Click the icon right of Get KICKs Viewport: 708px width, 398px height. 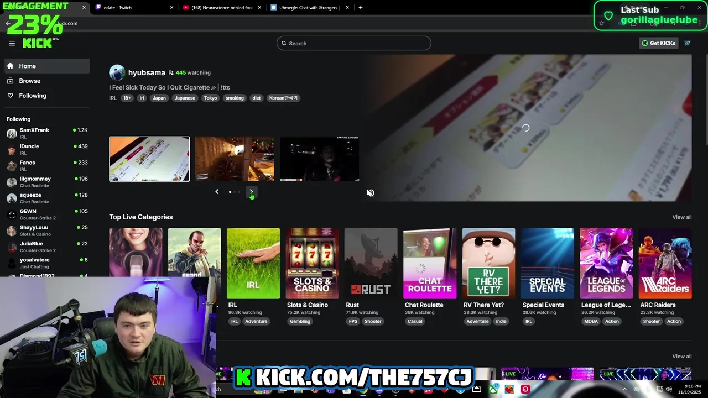[687, 43]
